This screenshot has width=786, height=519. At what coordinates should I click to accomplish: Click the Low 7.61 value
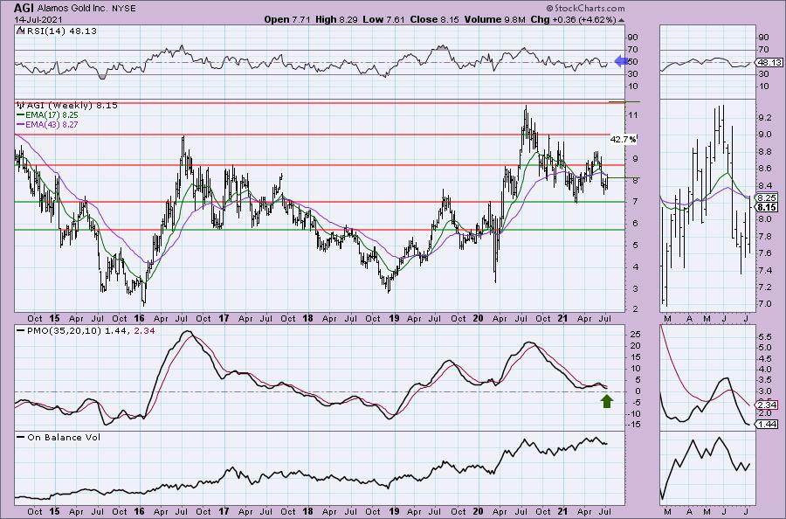pyautogui.click(x=384, y=19)
